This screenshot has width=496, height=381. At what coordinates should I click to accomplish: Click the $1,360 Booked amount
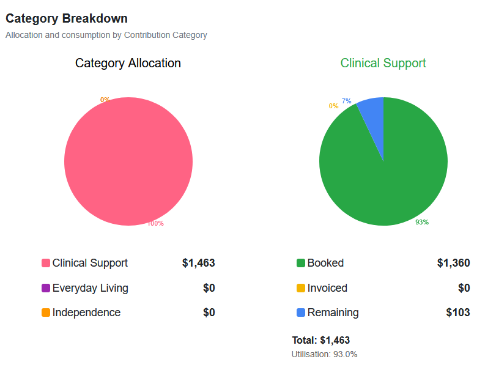coord(453,263)
